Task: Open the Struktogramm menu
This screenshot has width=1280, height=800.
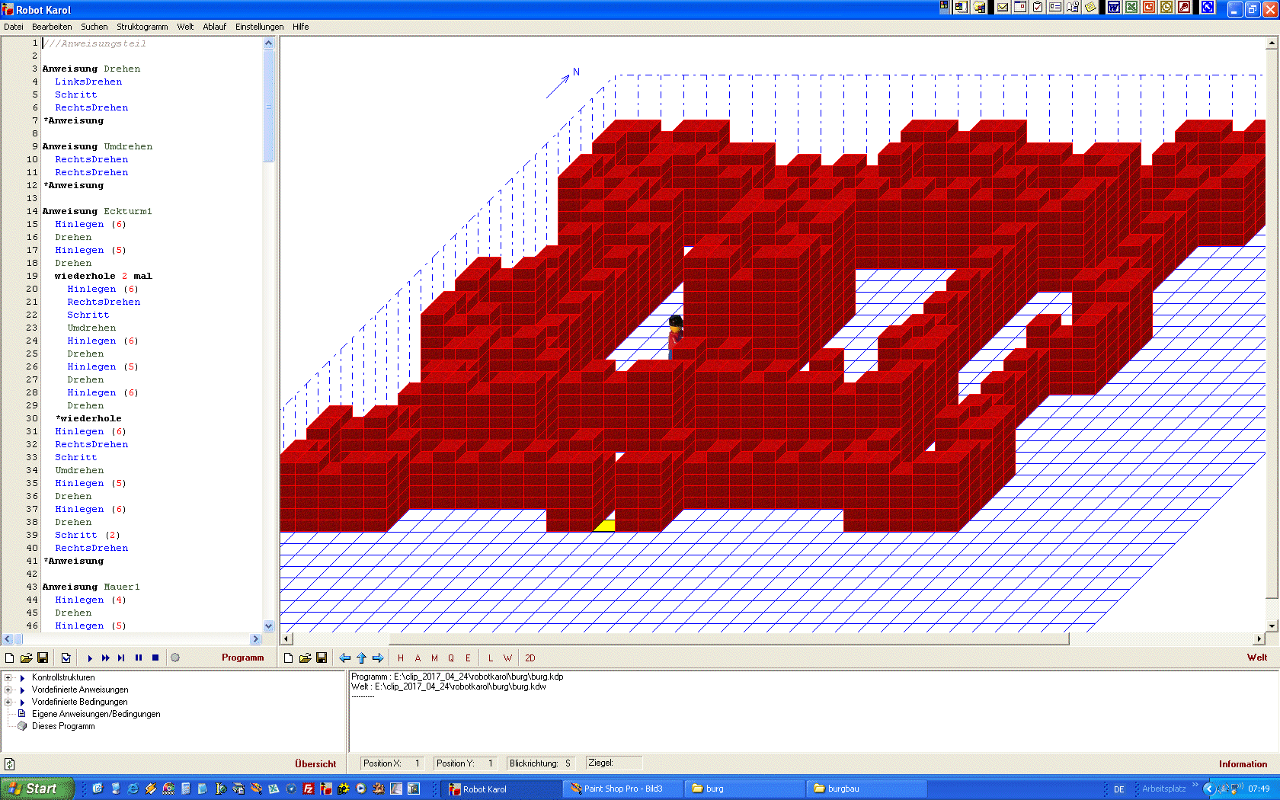Action: (x=142, y=27)
